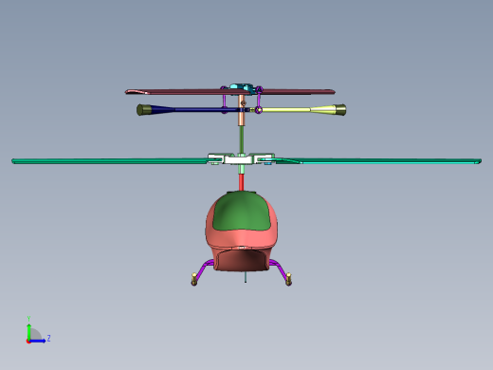Select the olive weight at the right flybar tip

coord(340,109)
